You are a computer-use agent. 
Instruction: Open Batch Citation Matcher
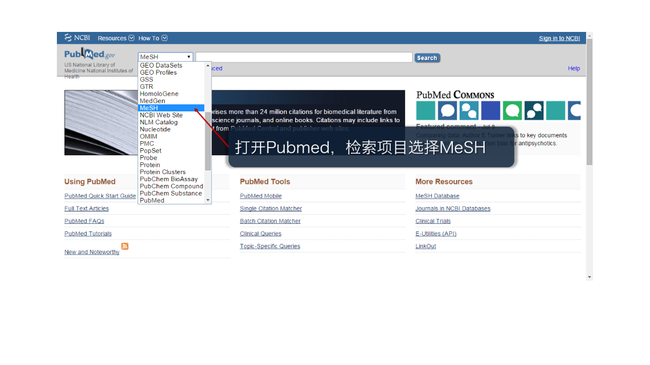pyautogui.click(x=270, y=221)
